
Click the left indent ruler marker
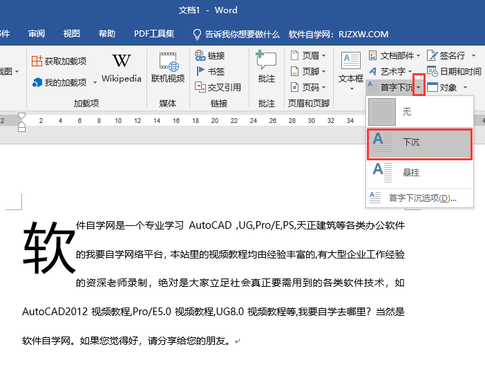(21, 129)
